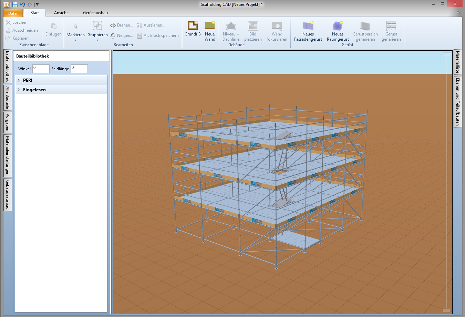
Task: Open the Markieren dropdown
Action: point(75,40)
